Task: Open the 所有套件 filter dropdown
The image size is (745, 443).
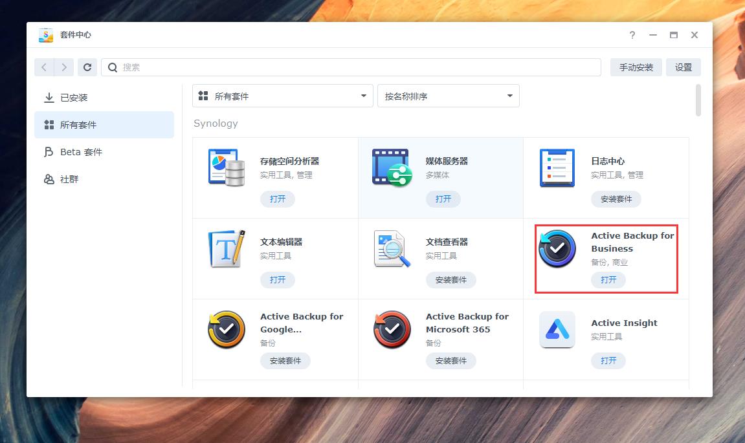Action: [282, 95]
